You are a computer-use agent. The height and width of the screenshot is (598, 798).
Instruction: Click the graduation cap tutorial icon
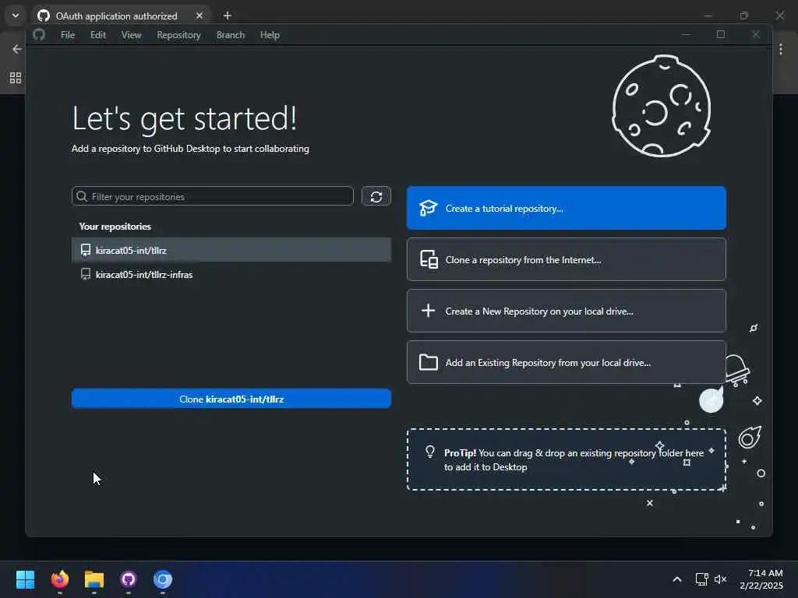tap(428, 208)
